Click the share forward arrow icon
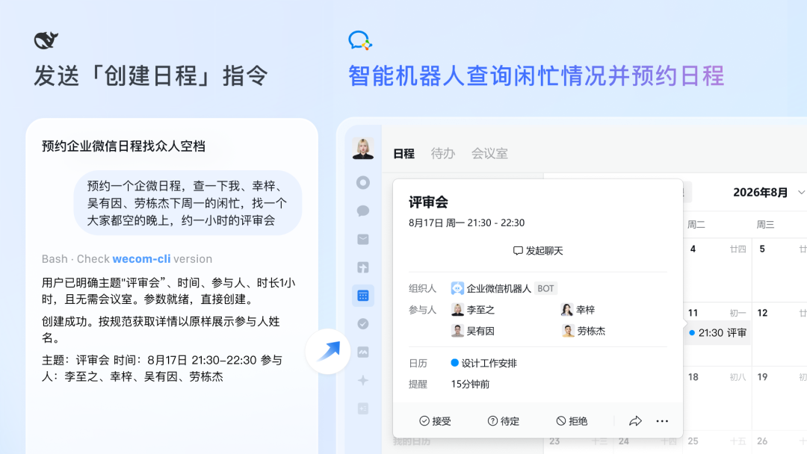The width and height of the screenshot is (807, 454). 635,421
